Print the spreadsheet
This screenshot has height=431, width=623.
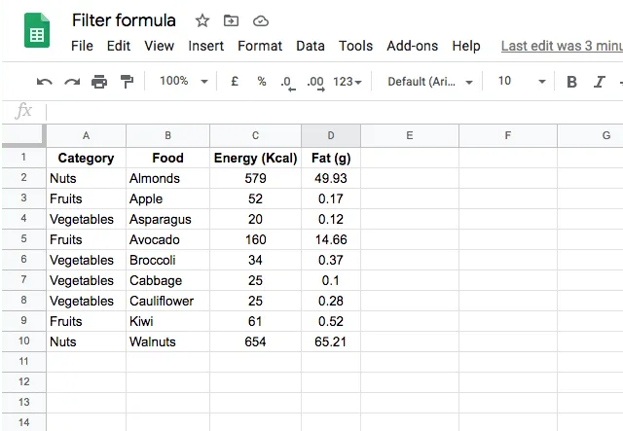coord(99,82)
